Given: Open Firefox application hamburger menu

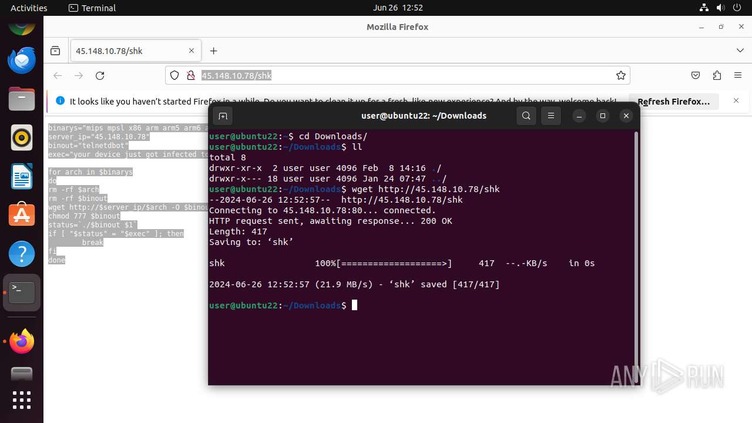Looking at the screenshot, I should [x=738, y=75].
